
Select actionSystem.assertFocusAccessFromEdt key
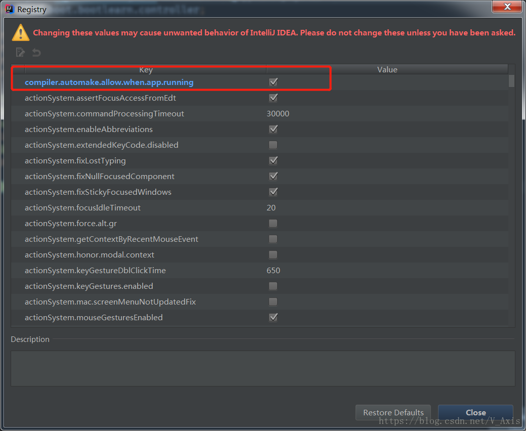[x=100, y=98]
